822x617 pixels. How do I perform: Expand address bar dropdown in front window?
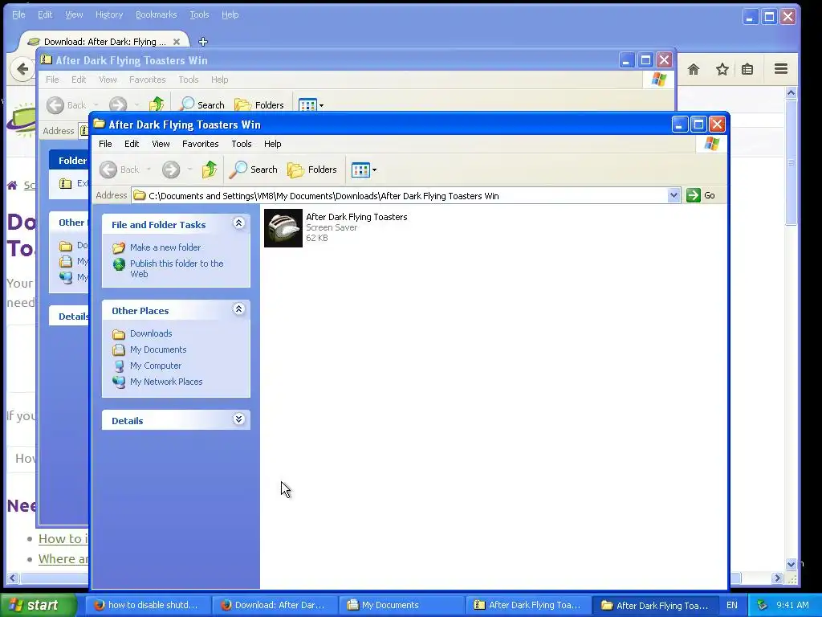[673, 196]
